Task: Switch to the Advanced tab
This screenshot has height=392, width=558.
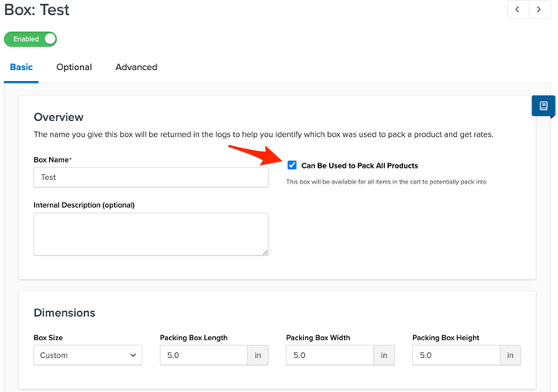Action: [137, 67]
